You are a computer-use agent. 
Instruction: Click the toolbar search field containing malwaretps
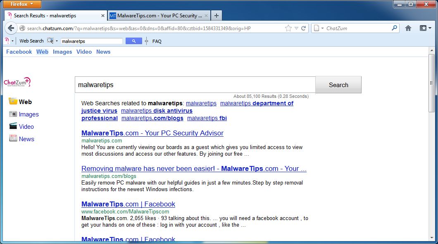(92, 41)
